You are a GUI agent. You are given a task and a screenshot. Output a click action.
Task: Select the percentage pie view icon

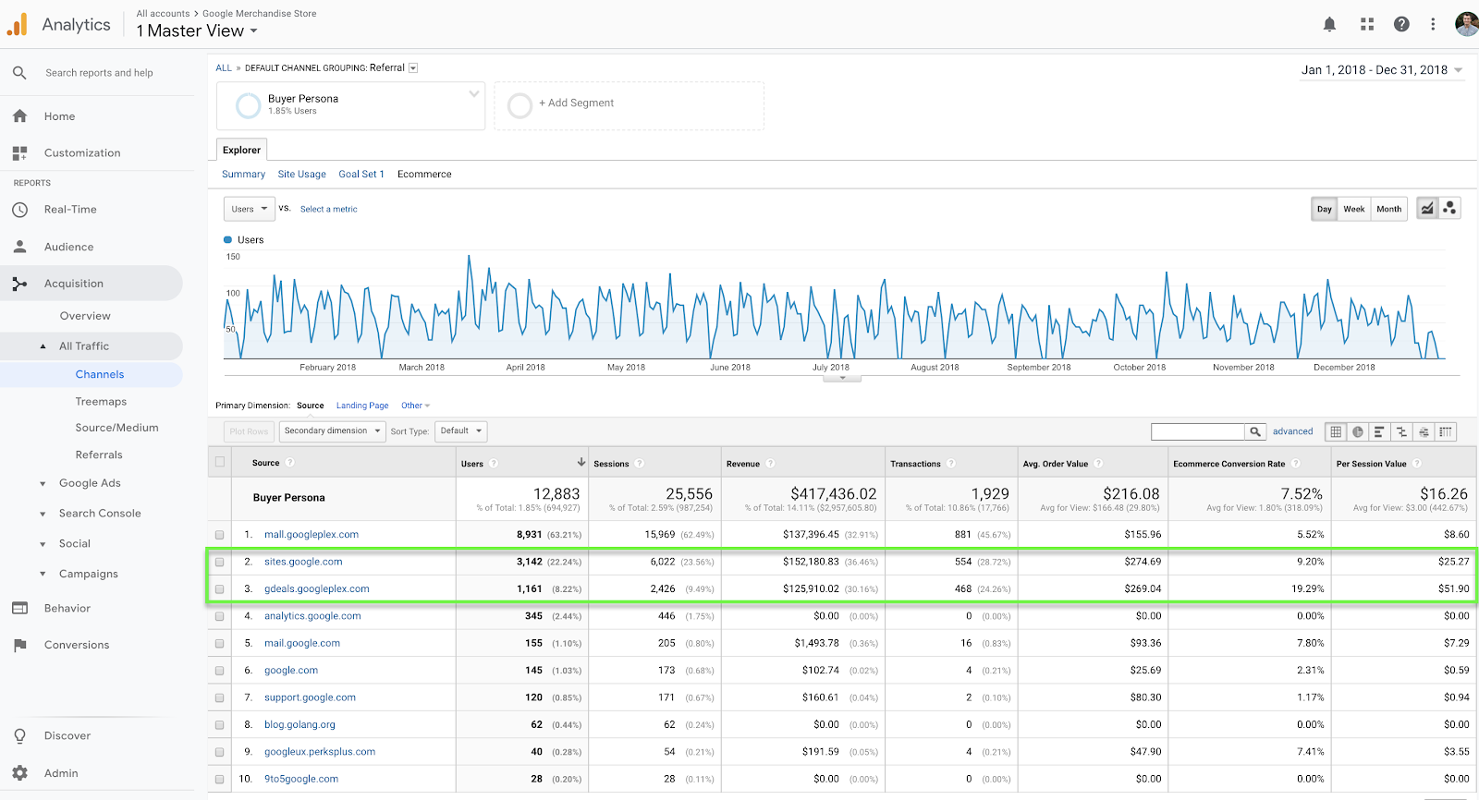click(x=1358, y=431)
